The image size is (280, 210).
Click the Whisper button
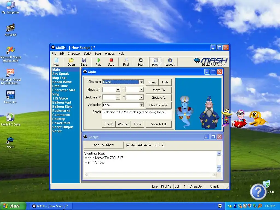click(123, 124)
